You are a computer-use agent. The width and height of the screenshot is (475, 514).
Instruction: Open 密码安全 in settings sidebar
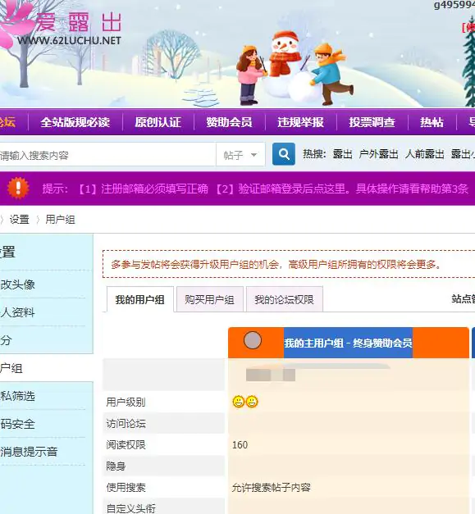[17, 424]
